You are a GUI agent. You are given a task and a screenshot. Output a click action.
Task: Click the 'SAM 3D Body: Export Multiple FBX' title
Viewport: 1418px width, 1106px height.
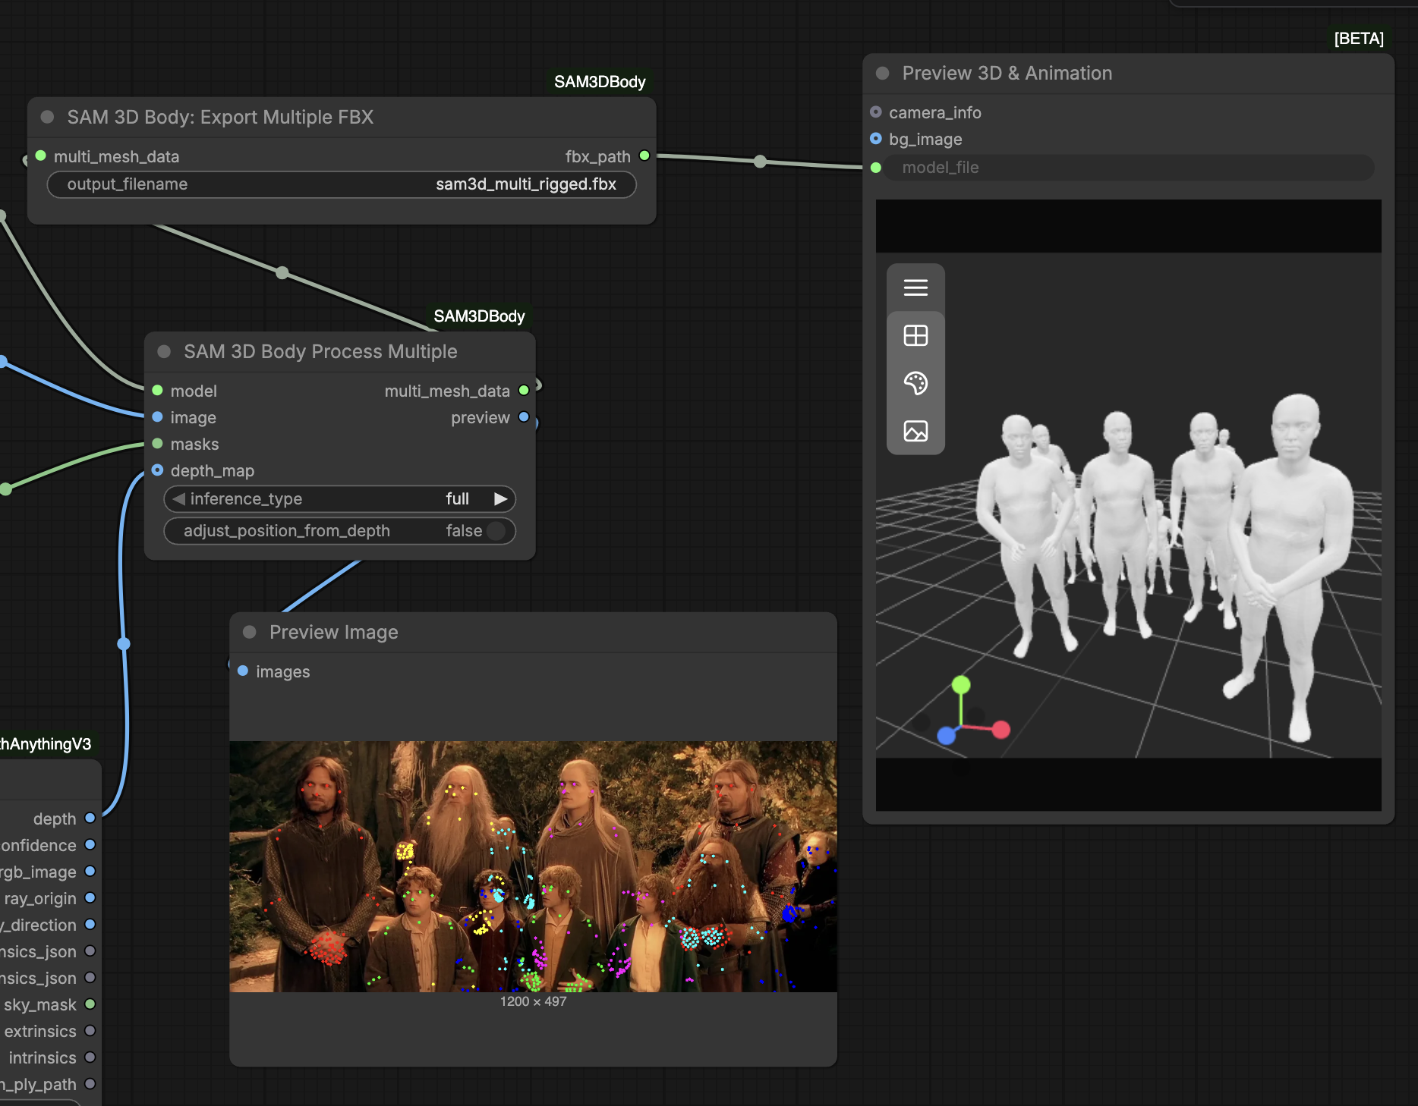[x=220, y=117]
